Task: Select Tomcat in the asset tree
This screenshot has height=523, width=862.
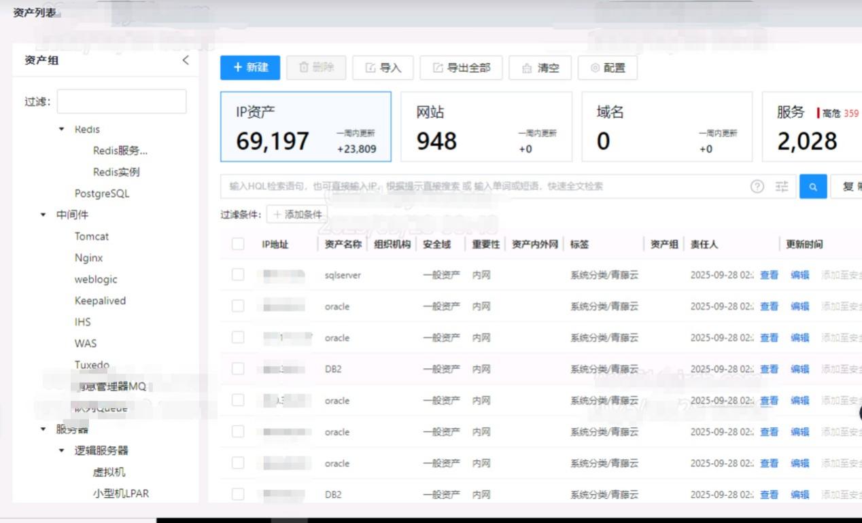Action: click(x=92, y=236)
